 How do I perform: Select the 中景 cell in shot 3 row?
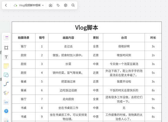coord(96,64)
